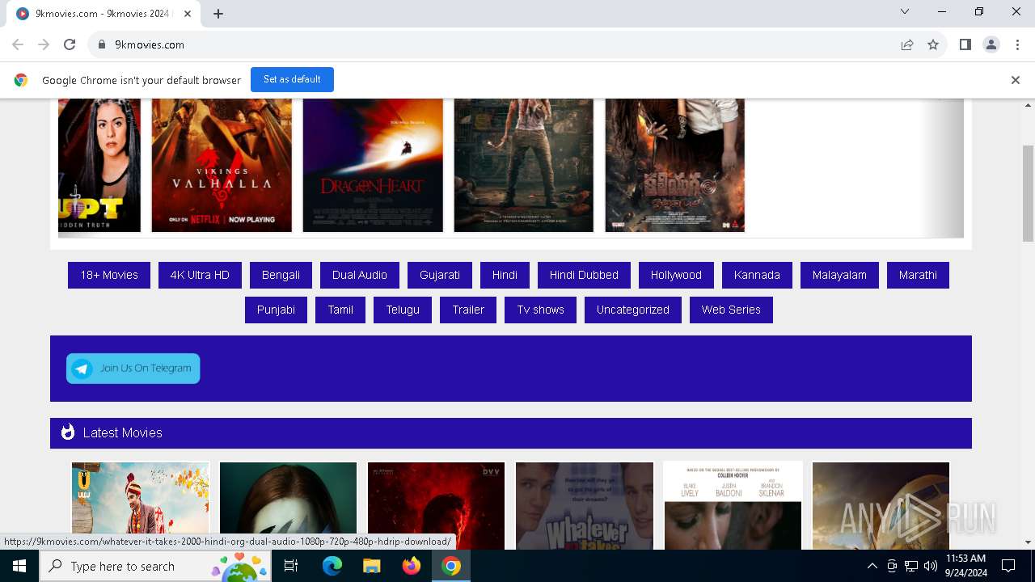Open the Windows Start menu

click(x=19, y=566)
